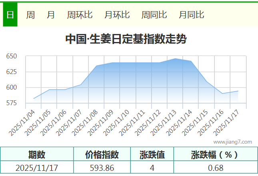The image size is (258, 176).
Task: Click the www.jiang7.com watermark link
Action: coord(232,142)
